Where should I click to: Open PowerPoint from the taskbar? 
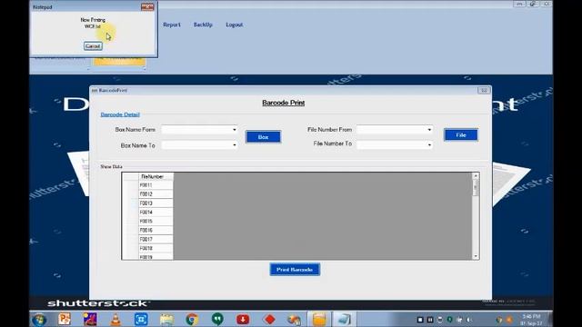[65, 319]
